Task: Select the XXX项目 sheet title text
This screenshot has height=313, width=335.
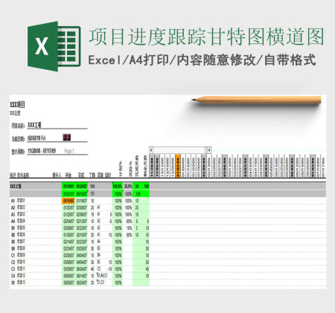Action: click(17, 105)
